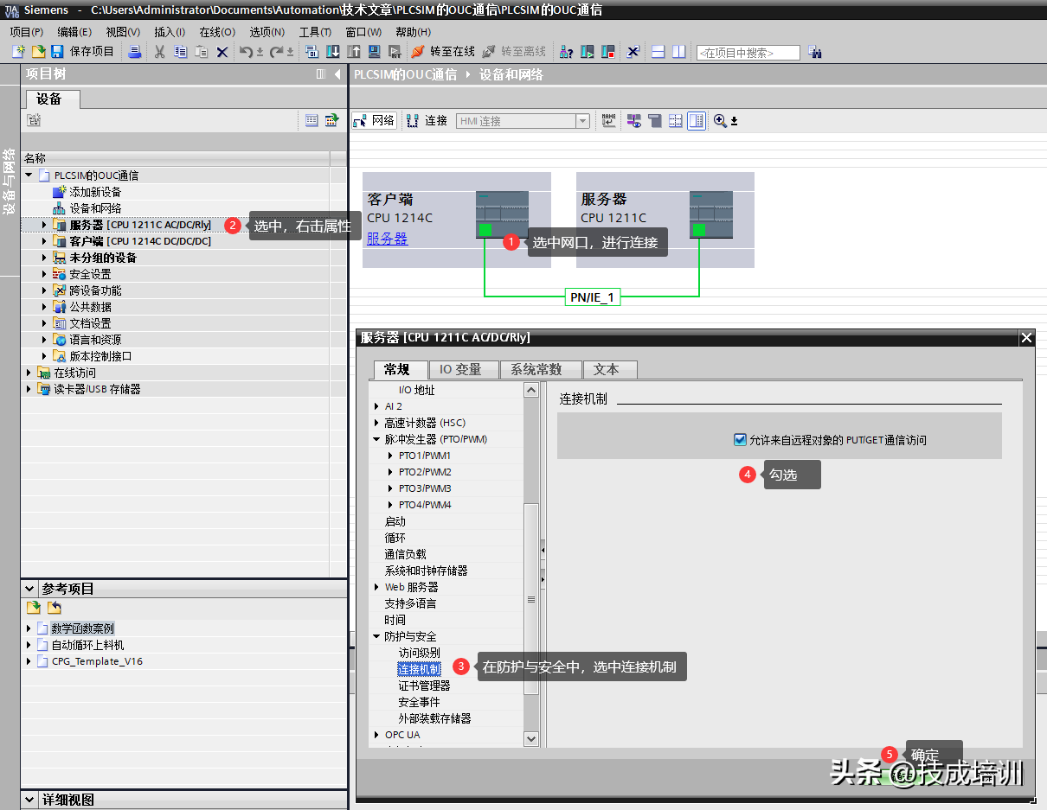Image resolution: width=1047 pixels, height=810 pixels.
Task: Click the 网络 network view button
Action: [x=375, y=121]
